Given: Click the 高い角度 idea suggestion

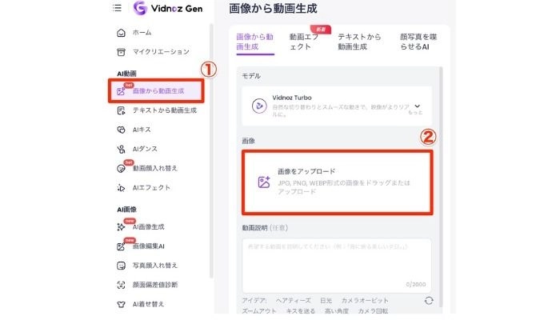Looking at the screenshot, I should [x=337, y=311].
